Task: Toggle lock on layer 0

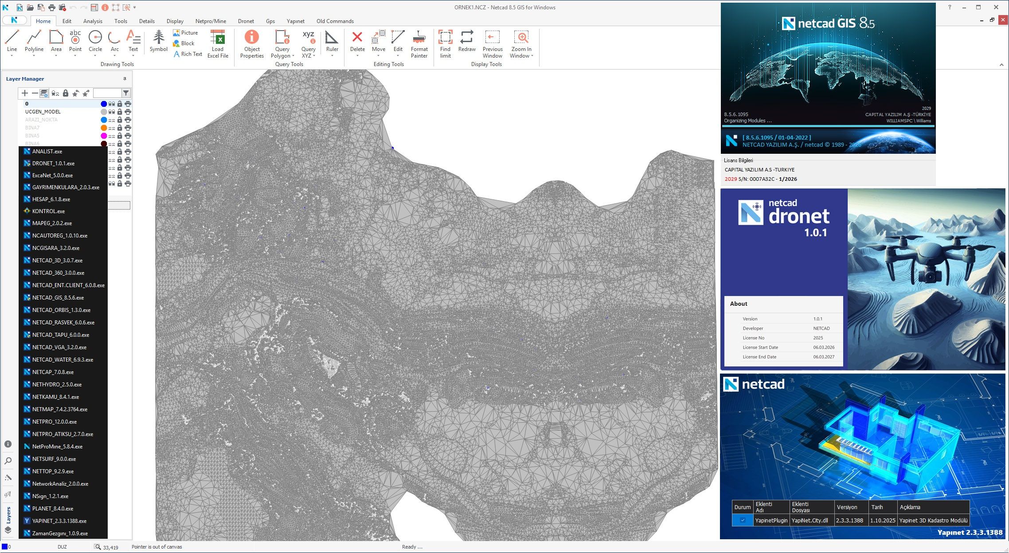Action: point(120,104)
